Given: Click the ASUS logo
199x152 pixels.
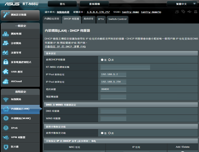Looking at the screenshot, I should click(12, 4).
